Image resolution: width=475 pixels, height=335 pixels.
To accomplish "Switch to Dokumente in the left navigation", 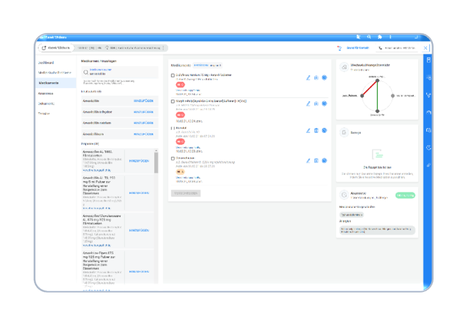I will tap(46, 103).
